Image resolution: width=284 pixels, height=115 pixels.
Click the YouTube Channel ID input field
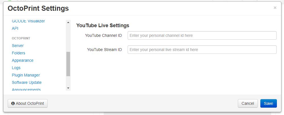[202, 35]
